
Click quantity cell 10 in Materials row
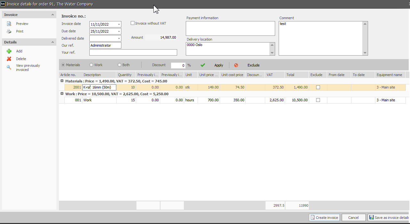[126, 87]
